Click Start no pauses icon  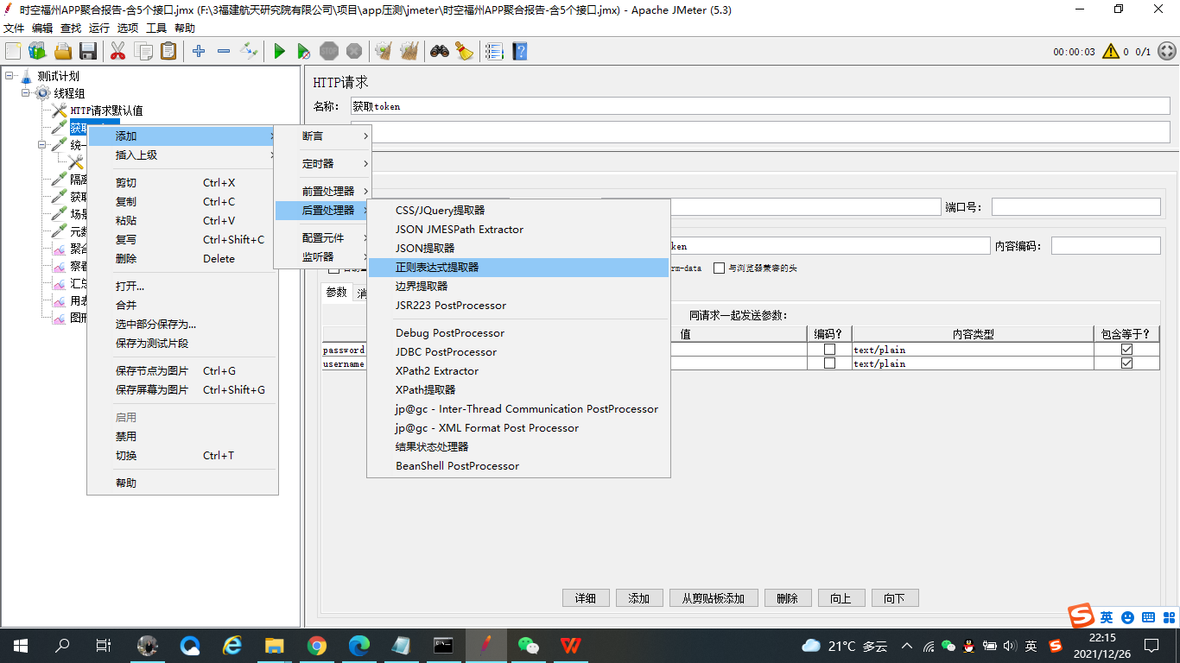(304, 52)
